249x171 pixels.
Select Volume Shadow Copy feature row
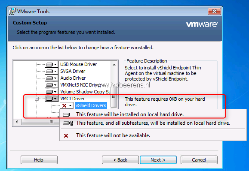tap(85, 92)
